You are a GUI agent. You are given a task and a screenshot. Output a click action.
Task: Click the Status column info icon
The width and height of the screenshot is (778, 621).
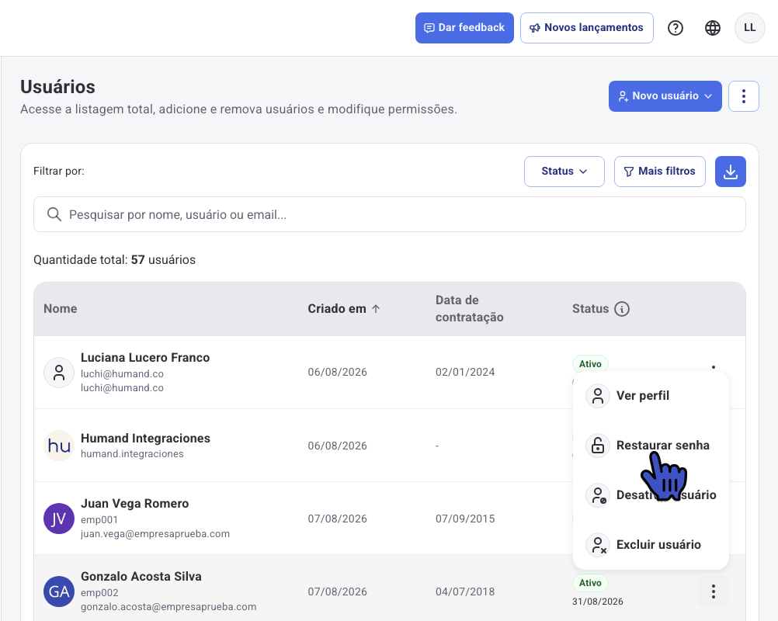622,309
